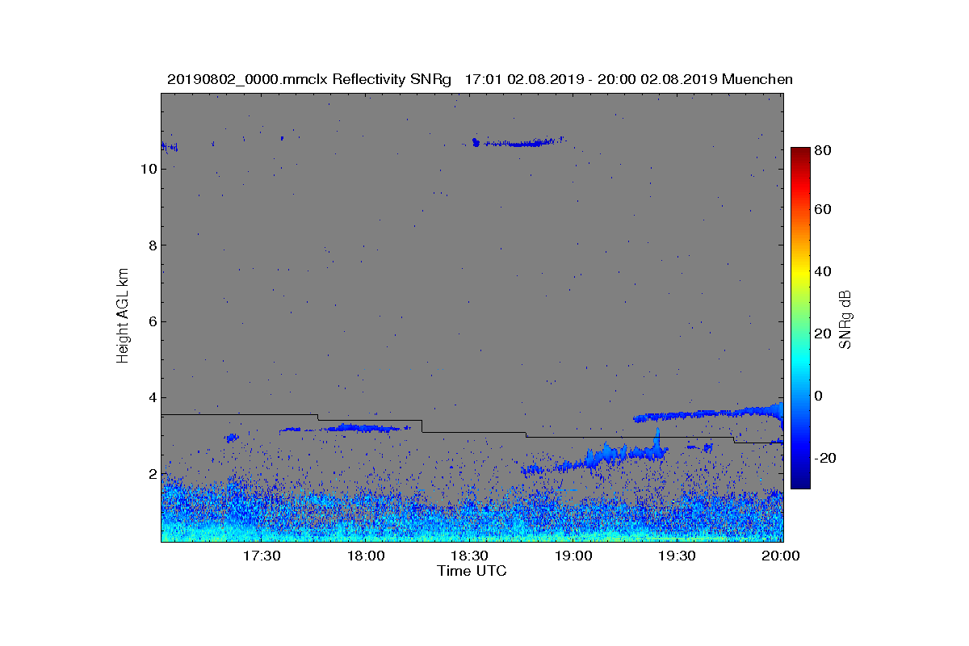Click the height tick label 10
This screenshot has height=646, width=969.
[x=148, y=169]
